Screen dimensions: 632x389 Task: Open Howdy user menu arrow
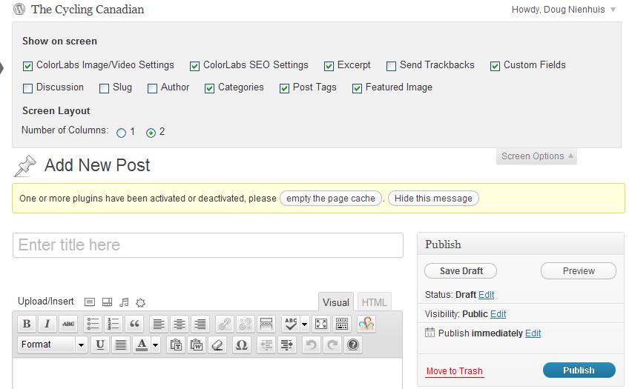click(613, 10)
